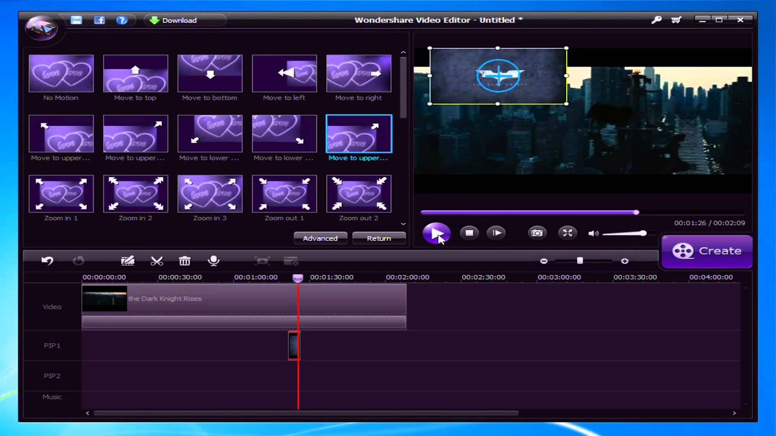This screenshot has width=776, height=436.
Task: Click the audio strip below video clip
Action: point(244,322)
